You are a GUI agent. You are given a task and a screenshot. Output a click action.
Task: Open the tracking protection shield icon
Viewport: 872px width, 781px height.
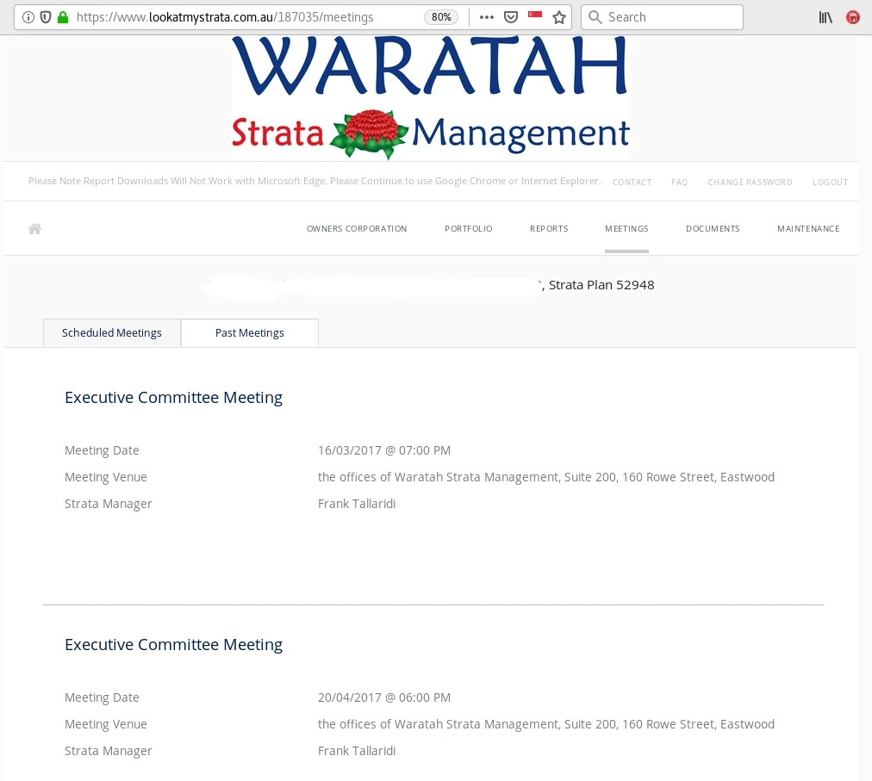46,17
